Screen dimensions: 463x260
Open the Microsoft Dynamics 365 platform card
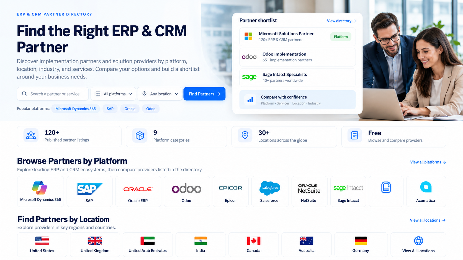[x=40, y=191]
